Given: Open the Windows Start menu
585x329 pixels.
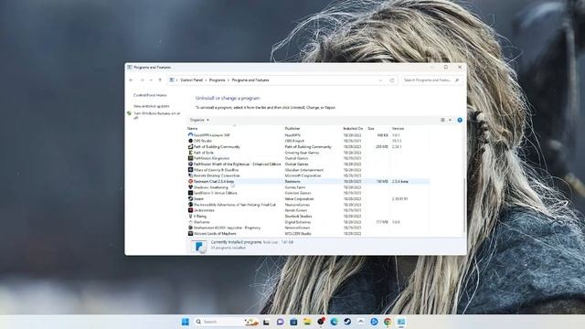Looking at the screenshot, I should [x=185, y=322].
